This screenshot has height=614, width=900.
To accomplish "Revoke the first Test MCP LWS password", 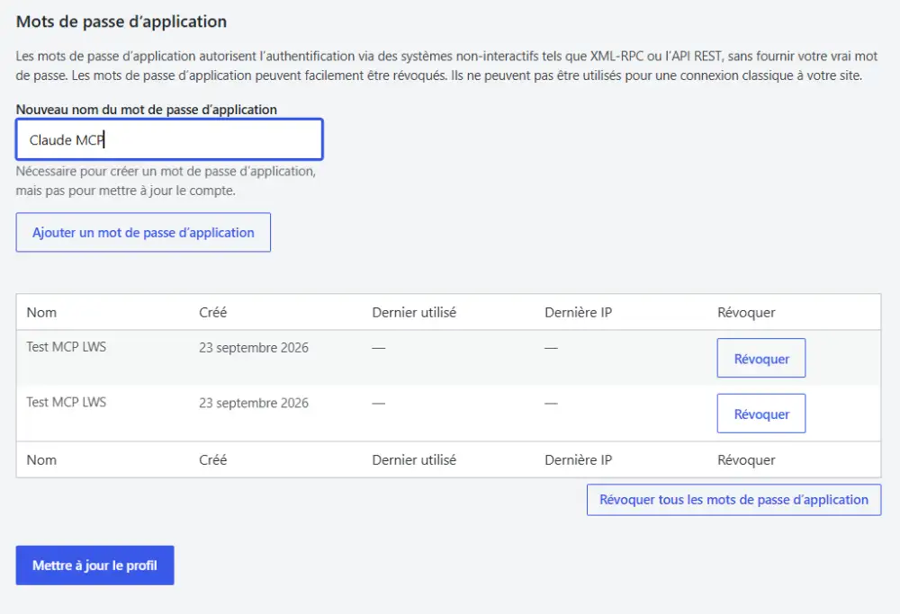I will click(761, 359).
